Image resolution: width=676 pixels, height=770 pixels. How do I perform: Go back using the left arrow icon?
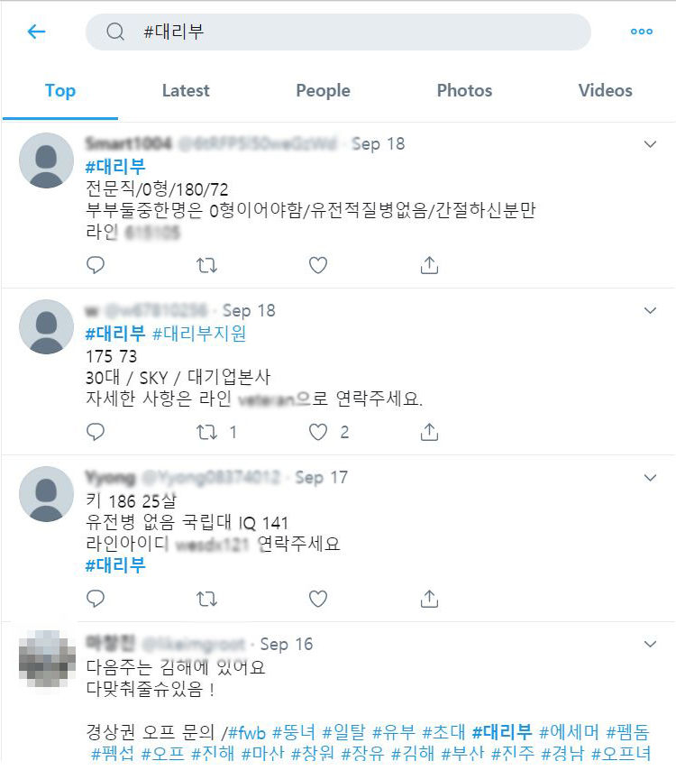pos(36,32)
